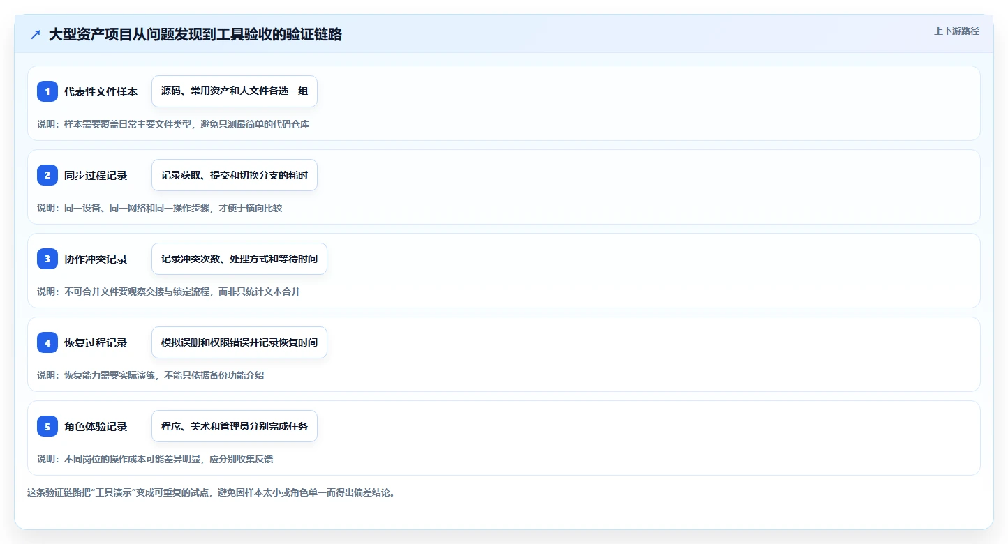1008x544 pixels.
Task: Click the note about 同一设备、同一网络和同一操作步骤
Action: (160, 208)
